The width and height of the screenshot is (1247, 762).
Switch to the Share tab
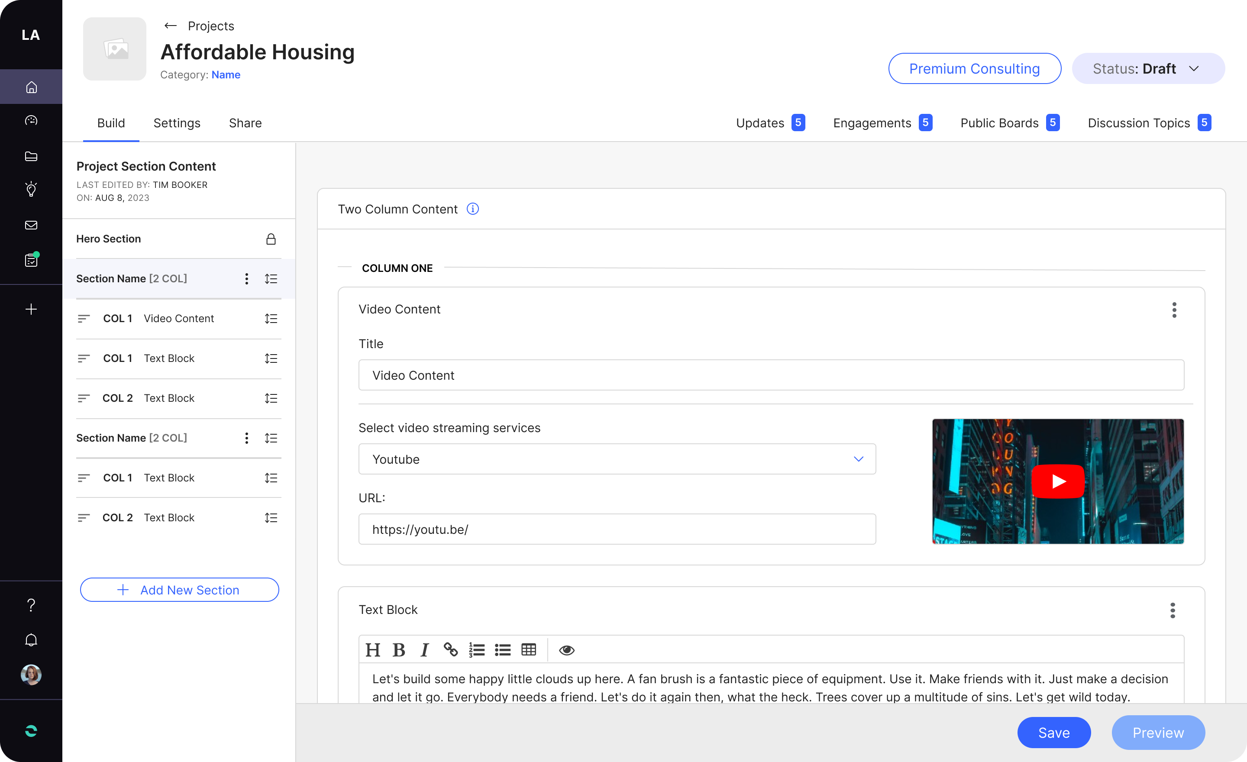pos(245,123)
